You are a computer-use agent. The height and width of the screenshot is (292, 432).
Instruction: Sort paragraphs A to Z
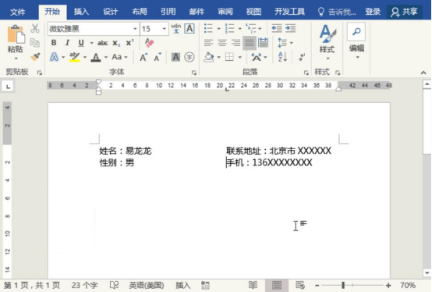(x=283, y=57)
